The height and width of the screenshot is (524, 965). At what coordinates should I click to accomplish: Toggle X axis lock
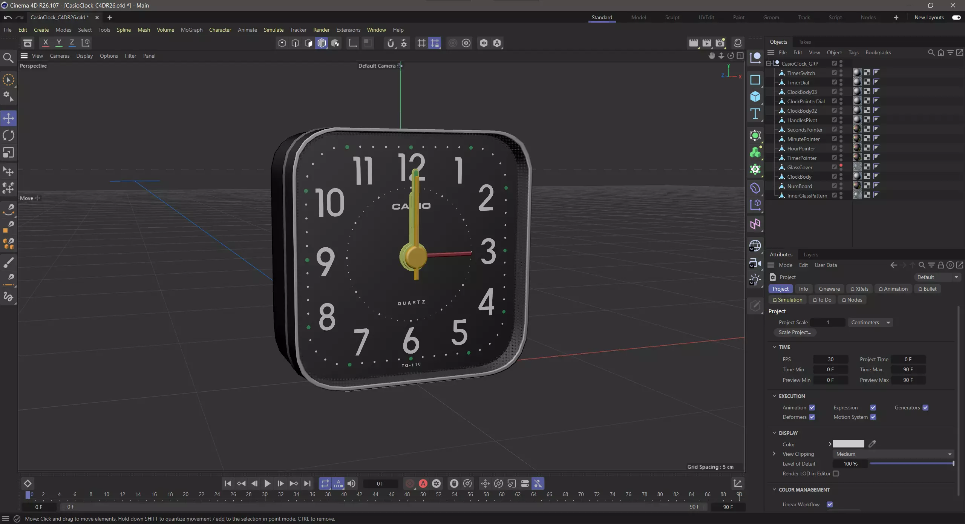(x=46, y=43)
